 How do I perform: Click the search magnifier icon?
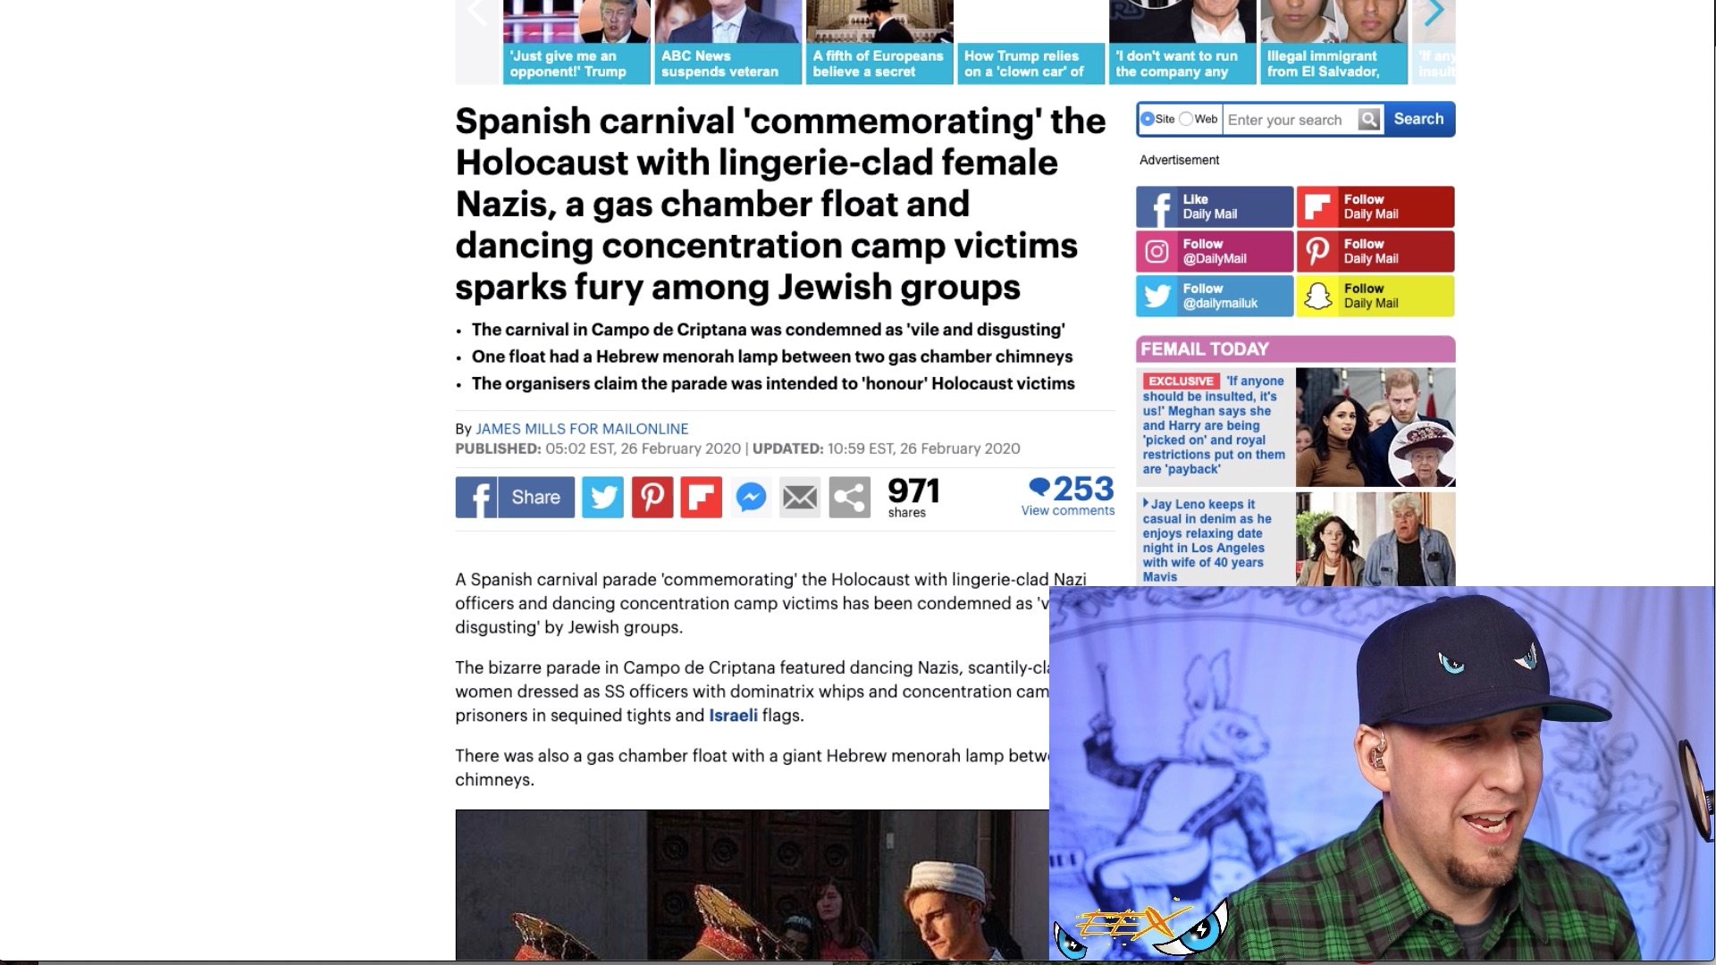pos(1368,119)
